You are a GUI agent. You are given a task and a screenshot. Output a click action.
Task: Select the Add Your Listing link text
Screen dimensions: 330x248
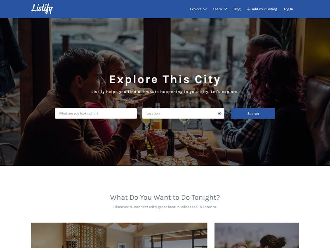[264, 9]
